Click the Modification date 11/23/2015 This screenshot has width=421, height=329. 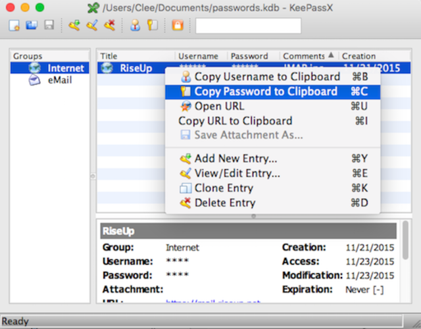[370, 276]
